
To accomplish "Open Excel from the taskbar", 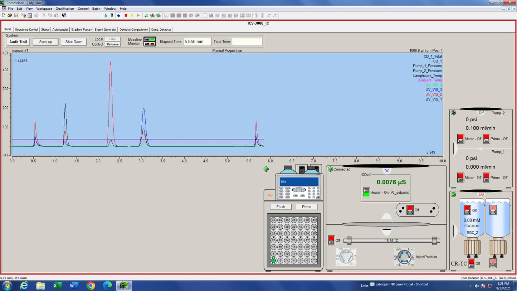I will click(x=57, y=285).
